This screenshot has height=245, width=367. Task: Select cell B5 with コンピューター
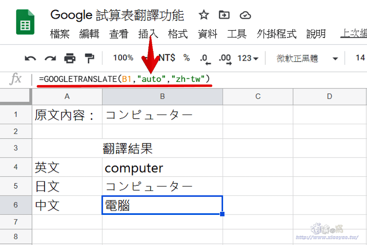click(x=162, y=186)
